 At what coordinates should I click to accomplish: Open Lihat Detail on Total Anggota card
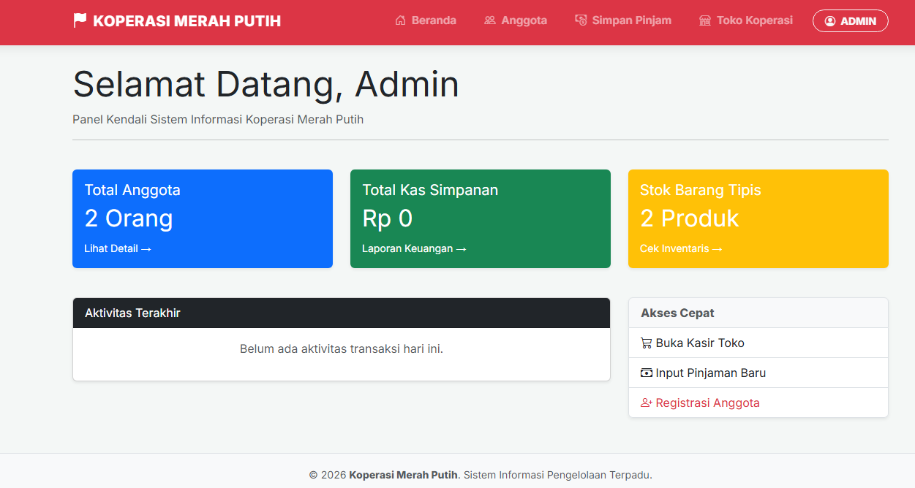(x=118, y=248)
